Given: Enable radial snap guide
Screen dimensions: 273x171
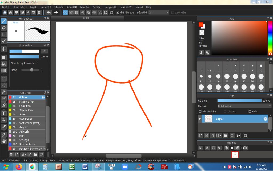Looking at the screenshot, I should (88, 13).
